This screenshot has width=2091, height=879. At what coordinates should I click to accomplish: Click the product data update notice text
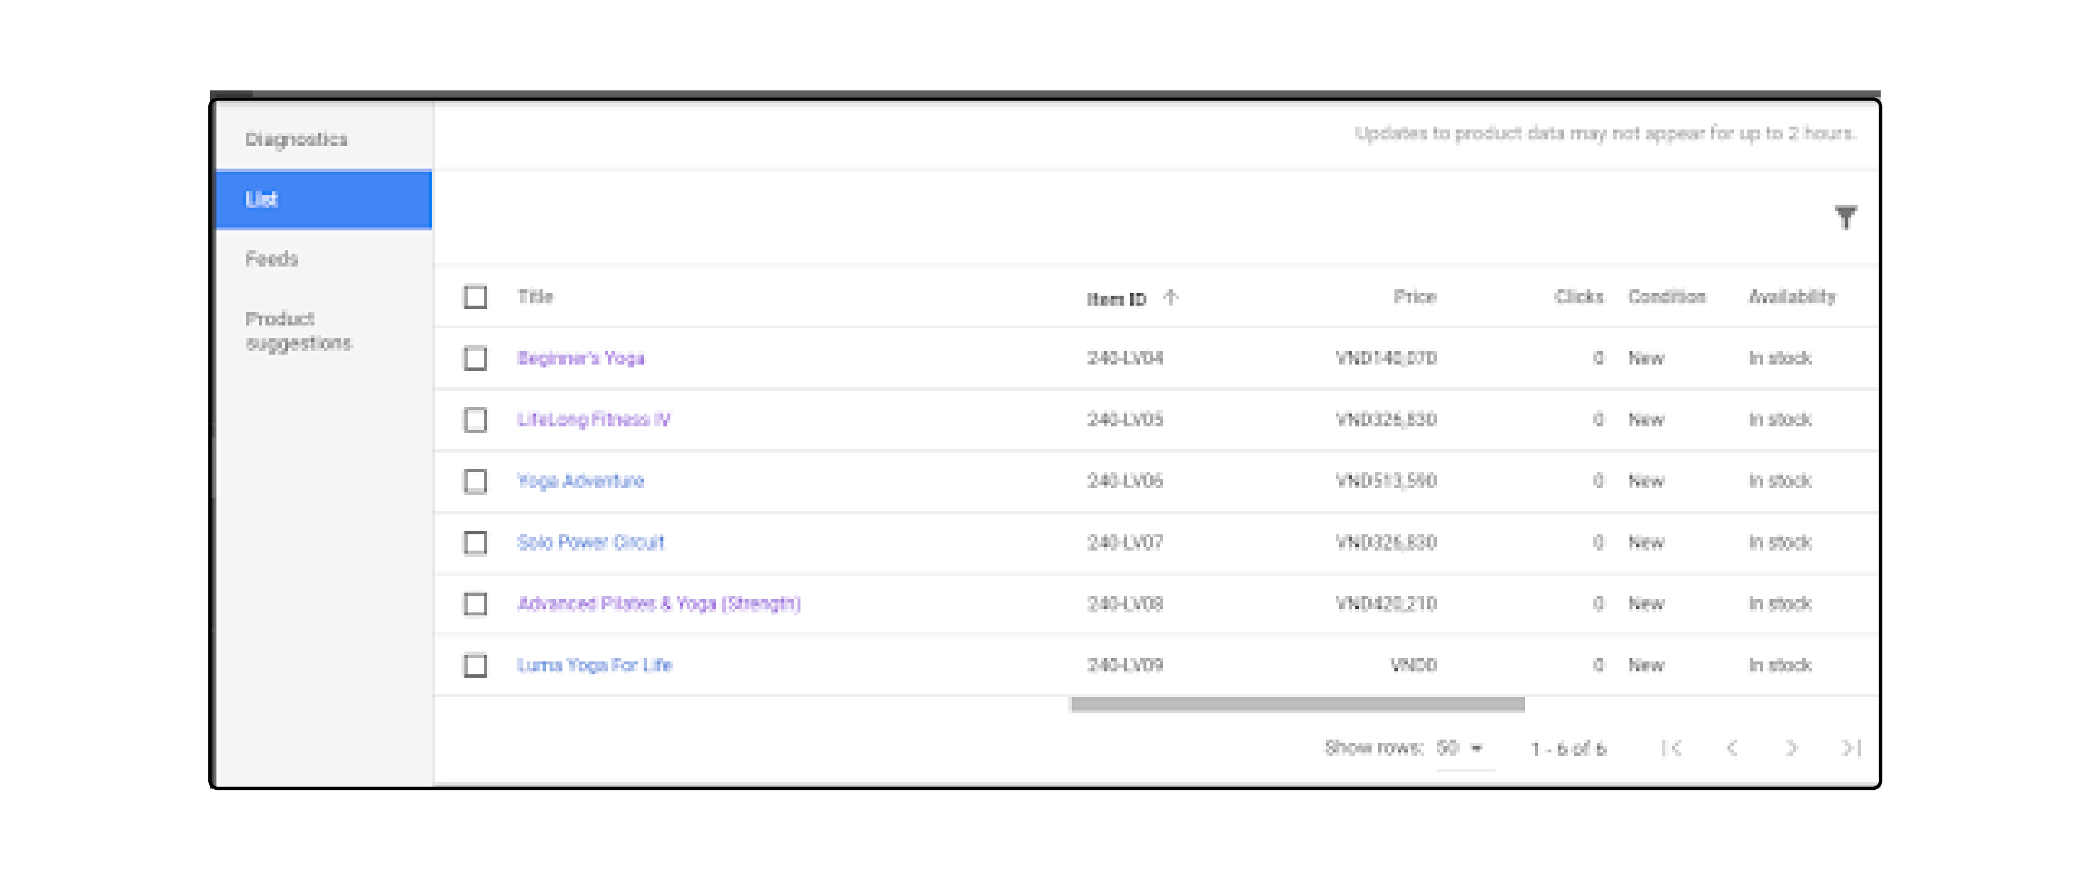1605,134
